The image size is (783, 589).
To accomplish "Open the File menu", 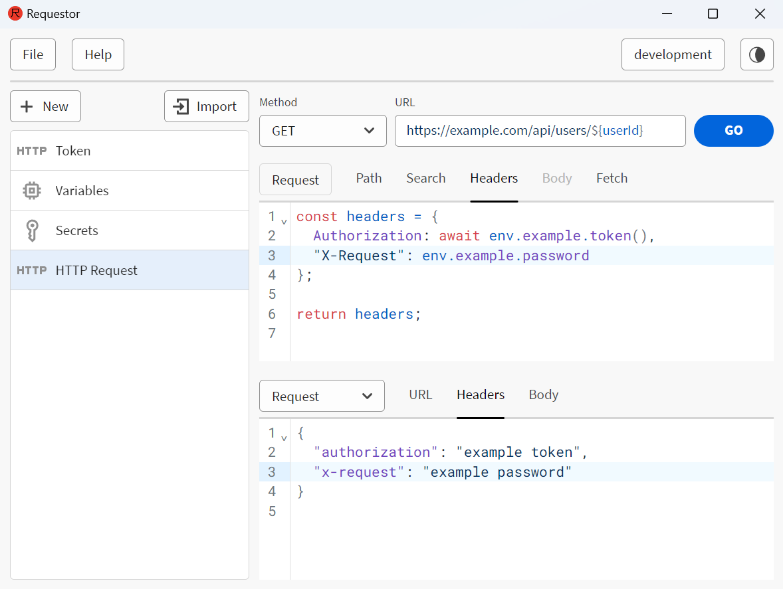I will click(33, 54).
